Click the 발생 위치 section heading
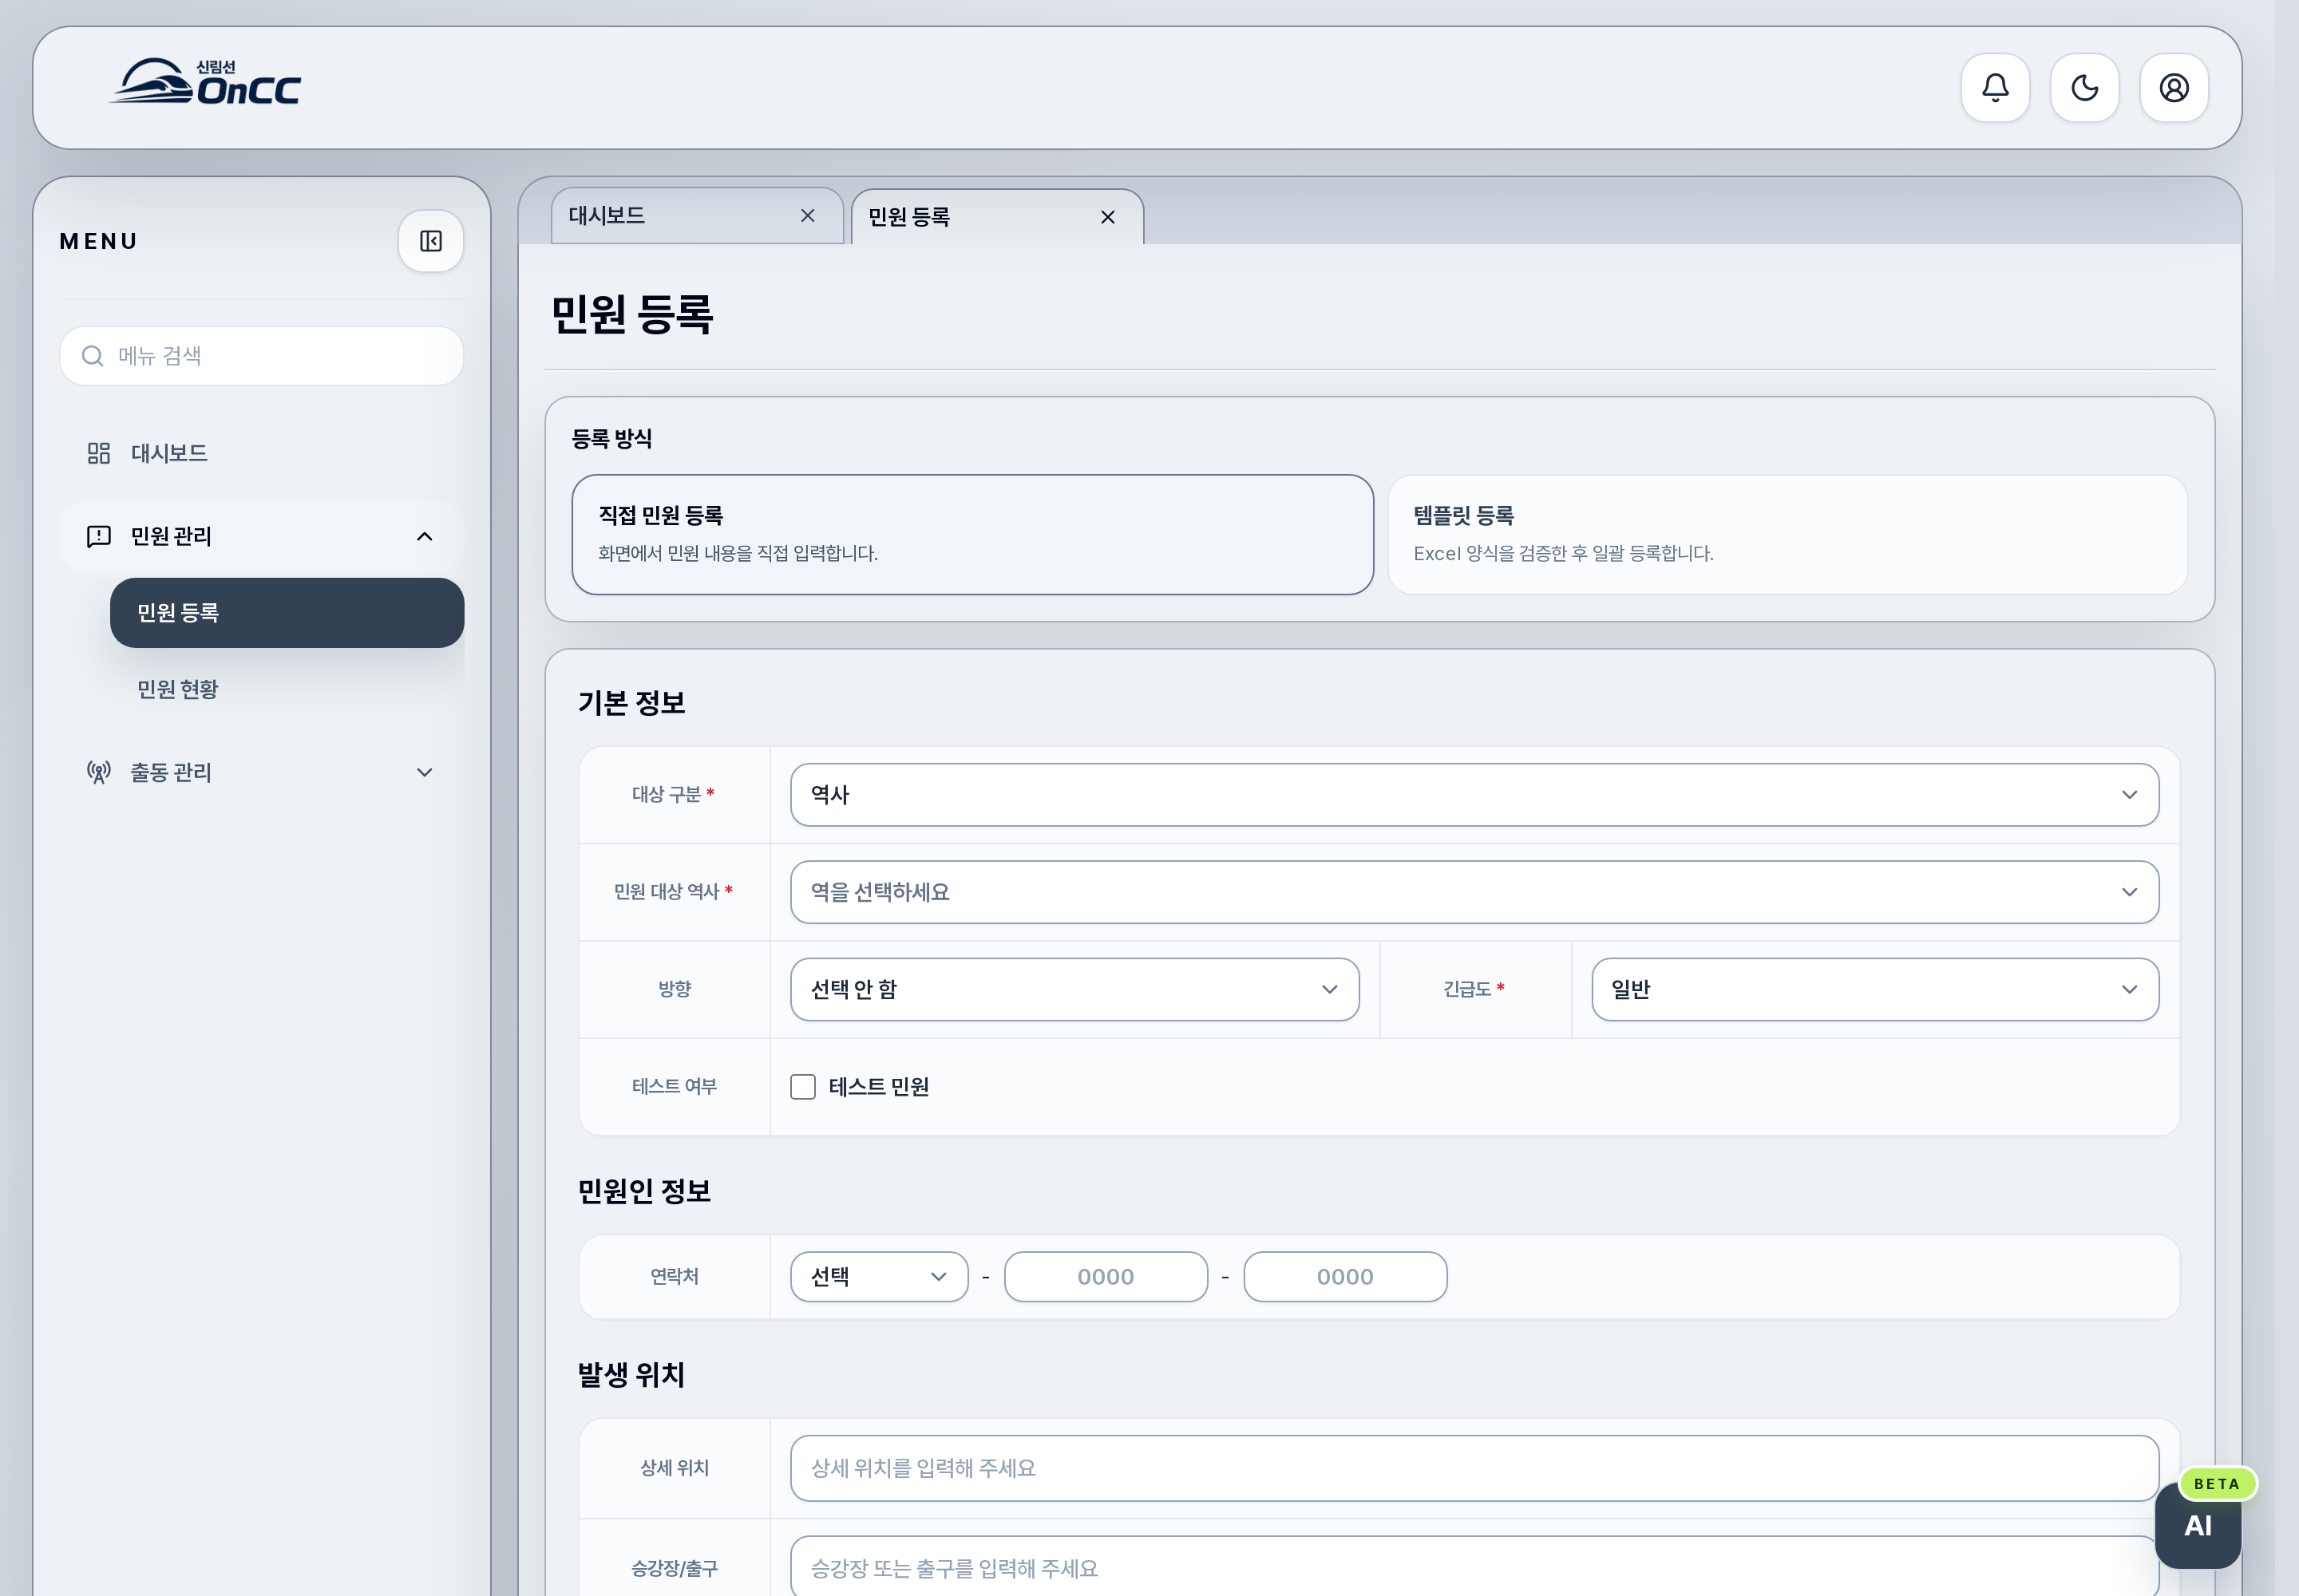2299x1596 pixels. click(x=631, y=1374)
